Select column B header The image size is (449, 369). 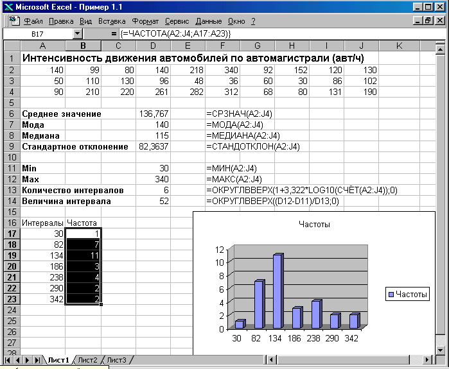(83, 46)
